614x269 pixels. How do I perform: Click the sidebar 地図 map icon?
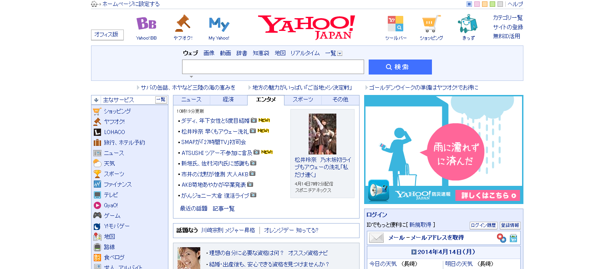(x=97, y=237)
